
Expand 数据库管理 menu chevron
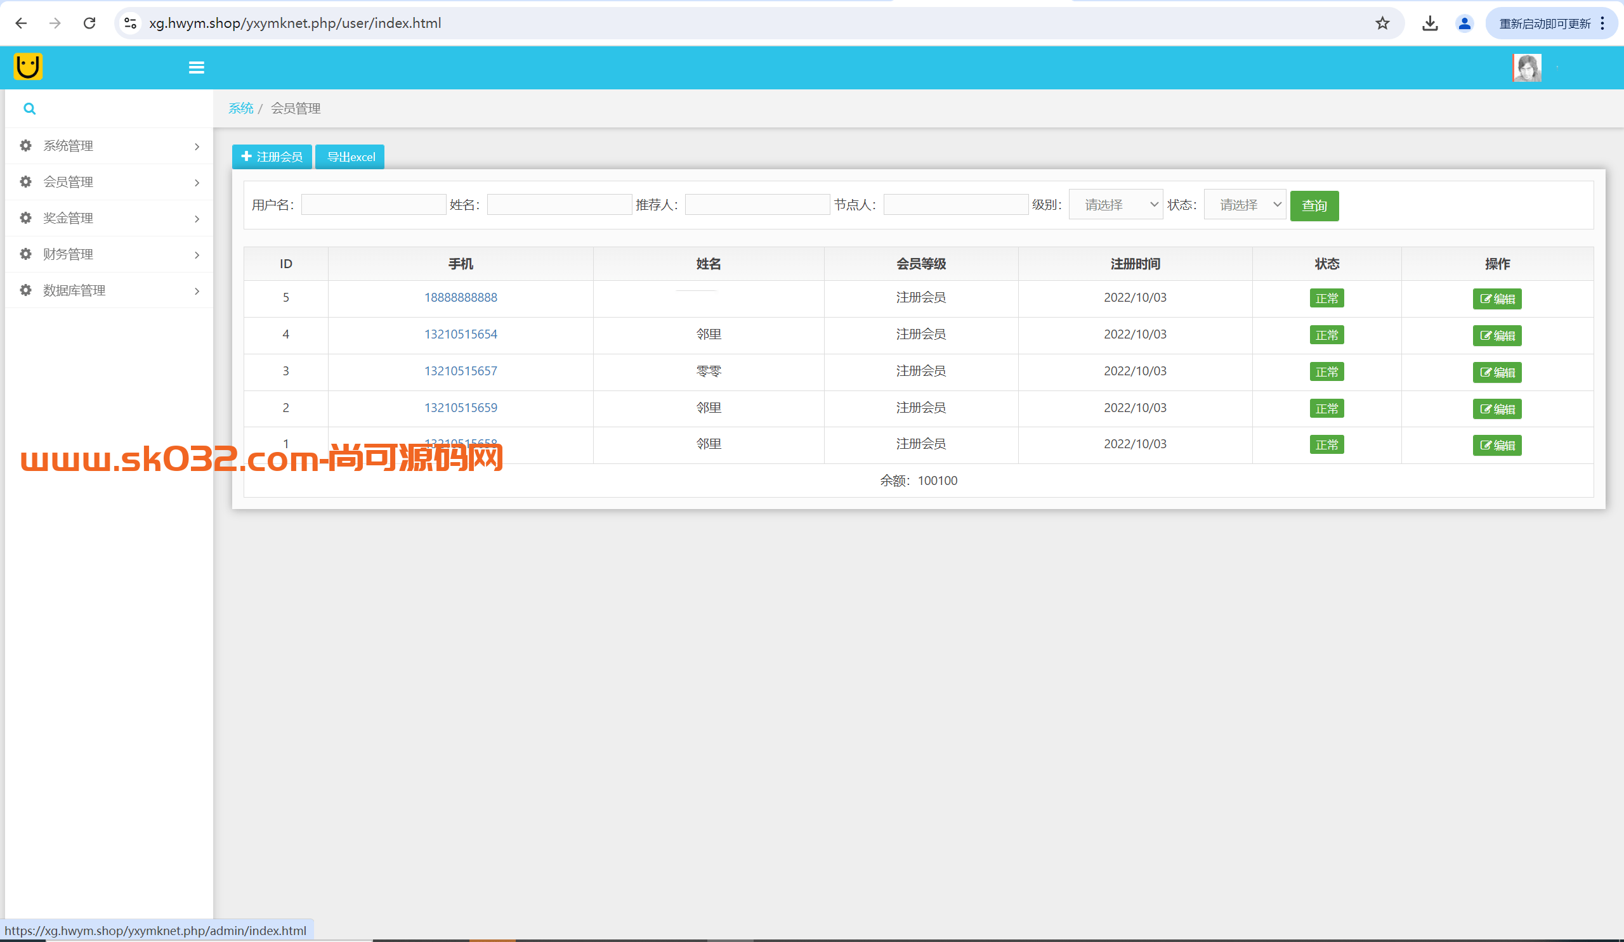197,291
